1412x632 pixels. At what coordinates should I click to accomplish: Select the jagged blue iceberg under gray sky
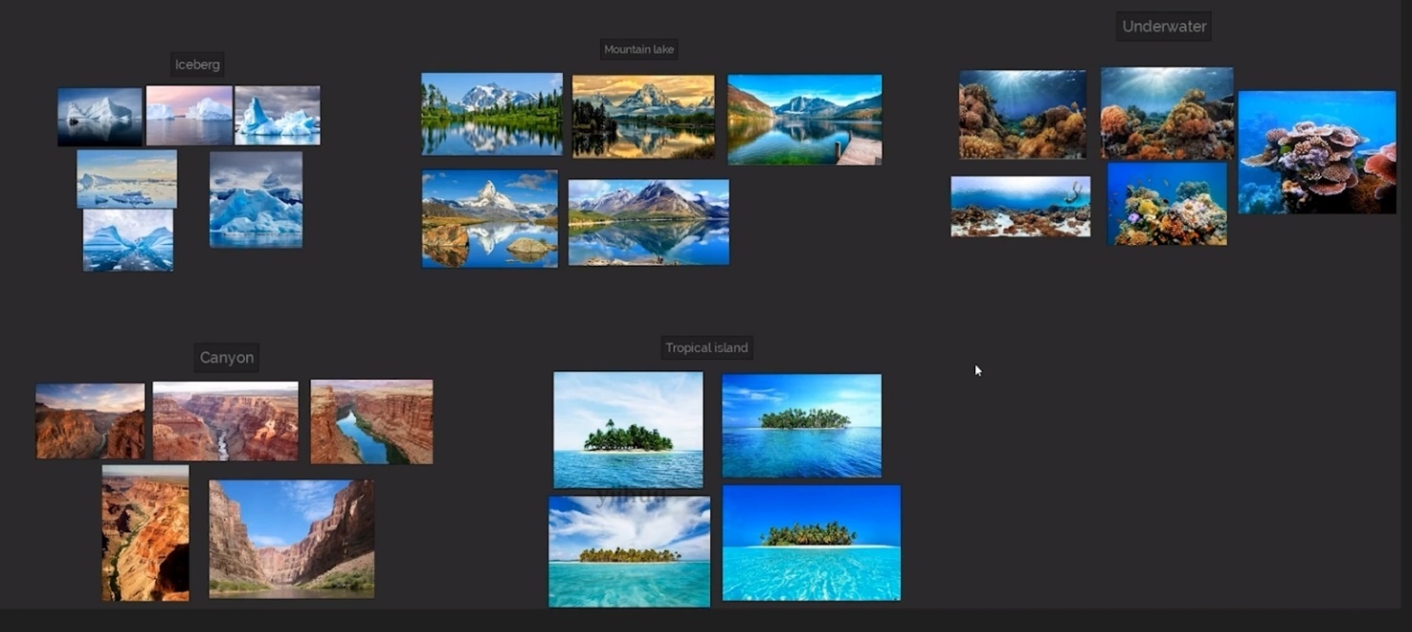click(277, 116)
